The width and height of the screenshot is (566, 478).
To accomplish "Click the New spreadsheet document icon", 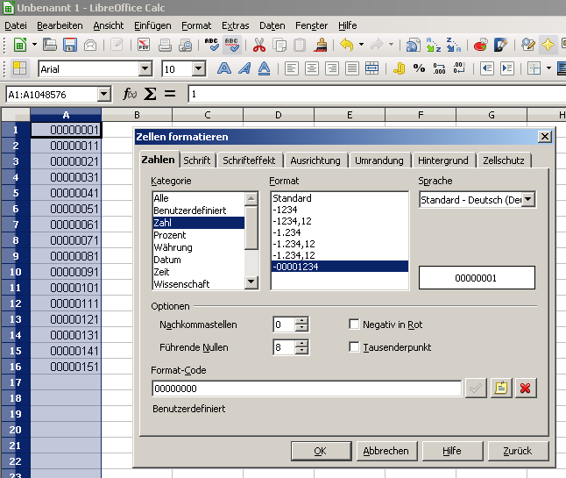I will [20, 45].
